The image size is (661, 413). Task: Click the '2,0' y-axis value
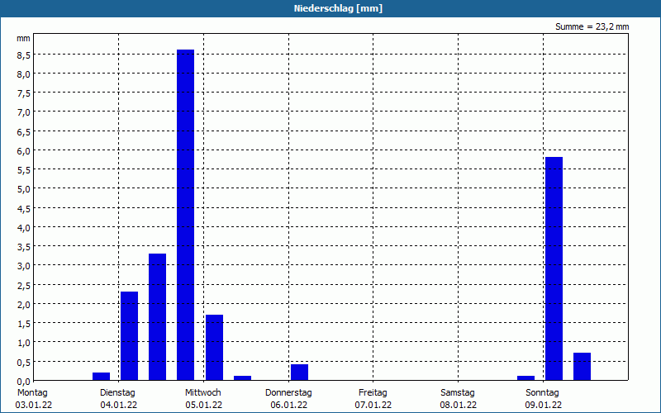(x=24, y=304)
